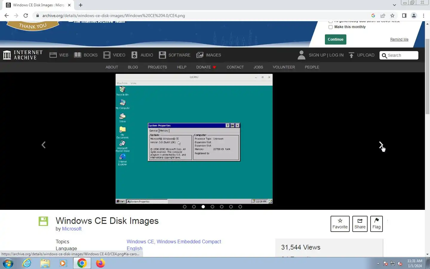Viewport: 430px width, 269px height.
Task: Open the Windows Start menu
Action: pyautogui.click(x=8, y=263)
